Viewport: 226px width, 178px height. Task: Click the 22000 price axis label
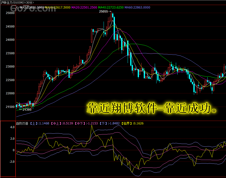(x=10, y=93)
